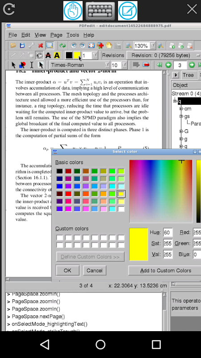Select the text cursor tool

coord(31,65)
